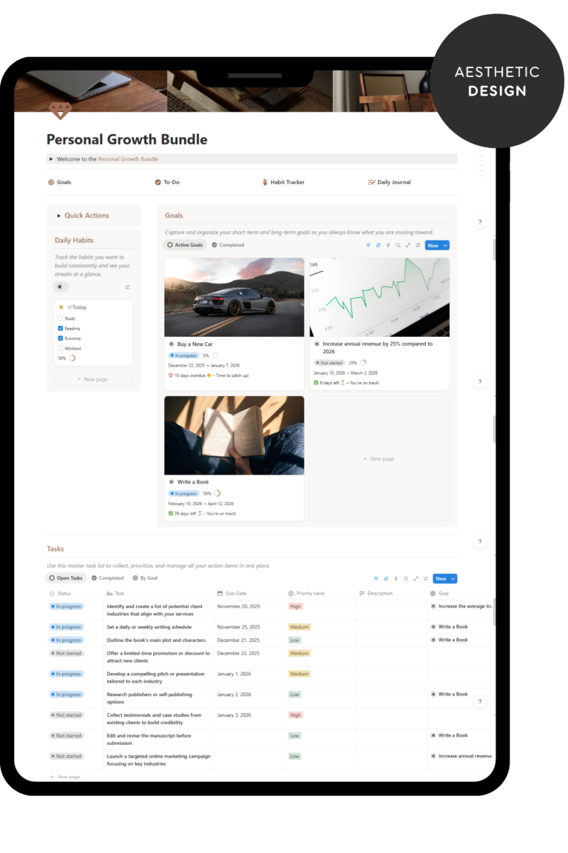Expand the Welcome to Personal Growth Bundle toggle
568x853 pixels.
click(50, 159)
